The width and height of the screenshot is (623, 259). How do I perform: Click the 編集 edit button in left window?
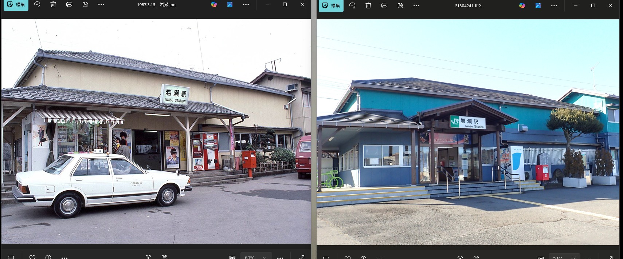tap(16, 5)
